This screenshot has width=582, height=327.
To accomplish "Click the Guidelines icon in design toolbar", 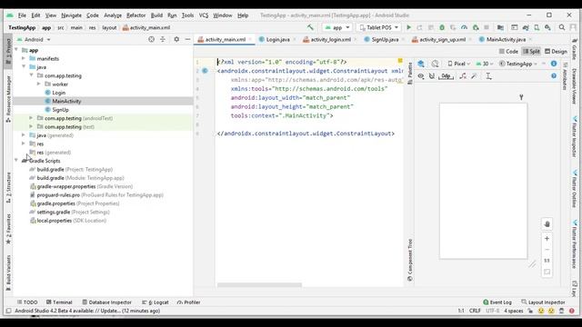I will point(488,76).
